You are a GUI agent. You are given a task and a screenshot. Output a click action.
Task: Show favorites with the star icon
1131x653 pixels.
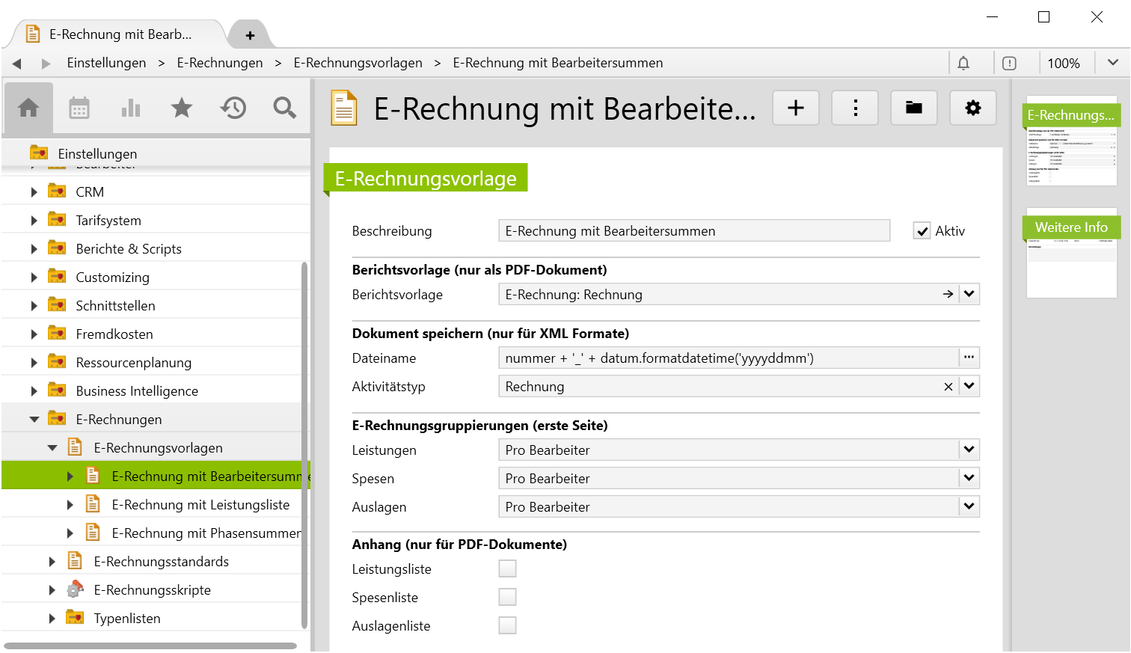[182, 108]
